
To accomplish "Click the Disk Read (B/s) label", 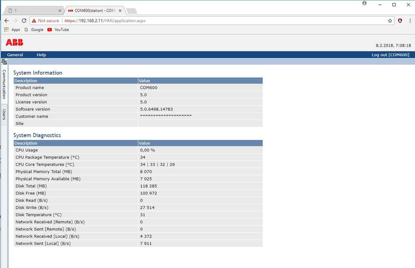I will coord(32,200).
